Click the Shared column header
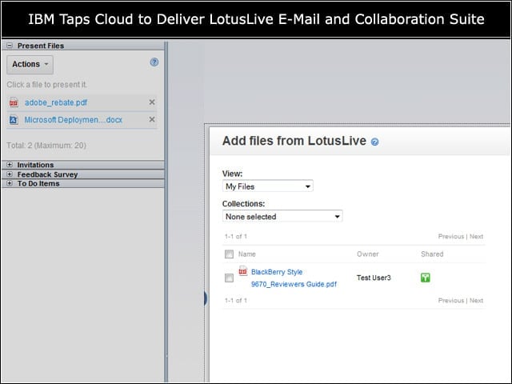 tap(432, 254)
